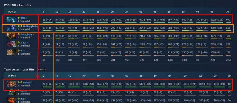
Task: Select the 357 (+92) cell in Monet's row
Action: 117,84
